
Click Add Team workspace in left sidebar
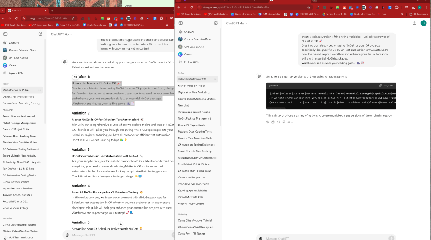click(21, 238)
